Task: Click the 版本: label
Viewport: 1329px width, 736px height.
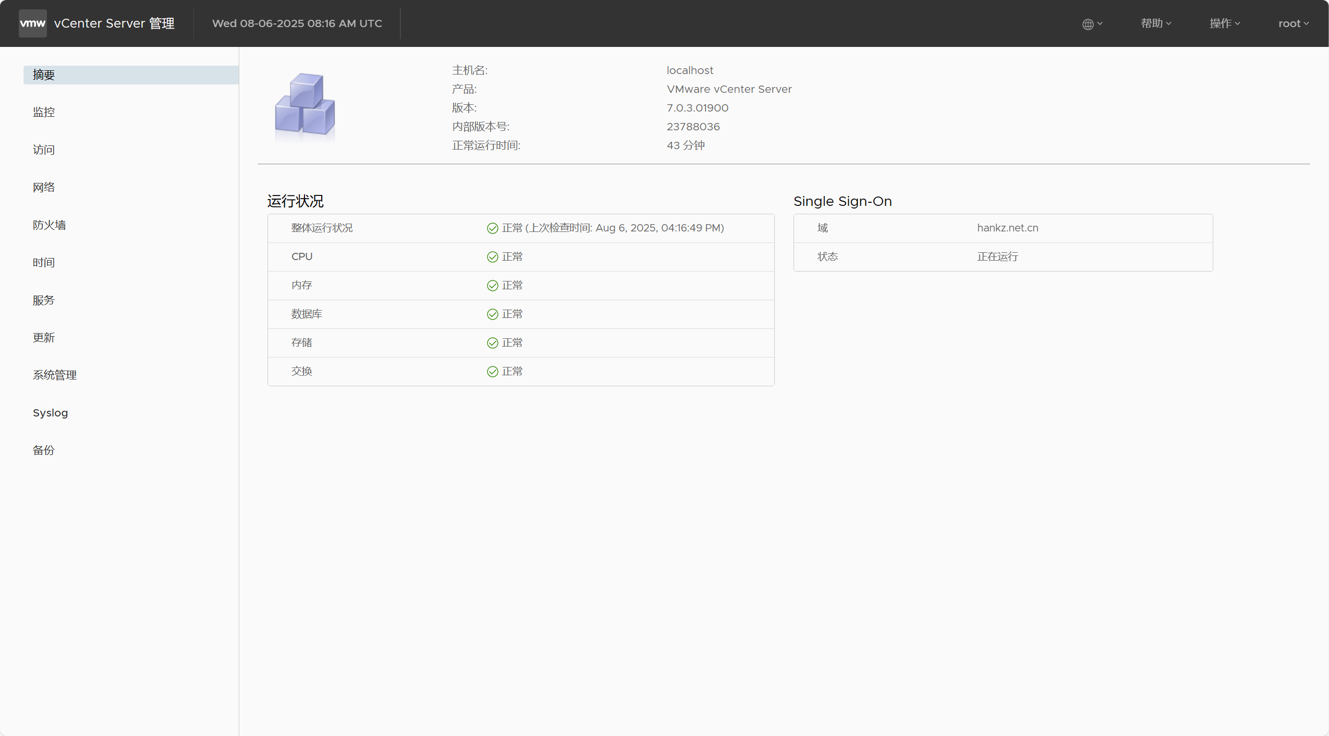Action: 464,108
